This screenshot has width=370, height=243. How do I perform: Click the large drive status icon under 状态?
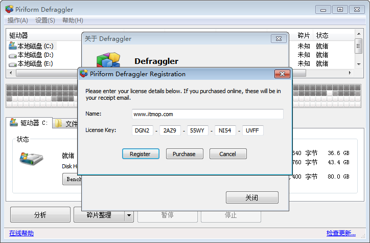coord(31,158)
